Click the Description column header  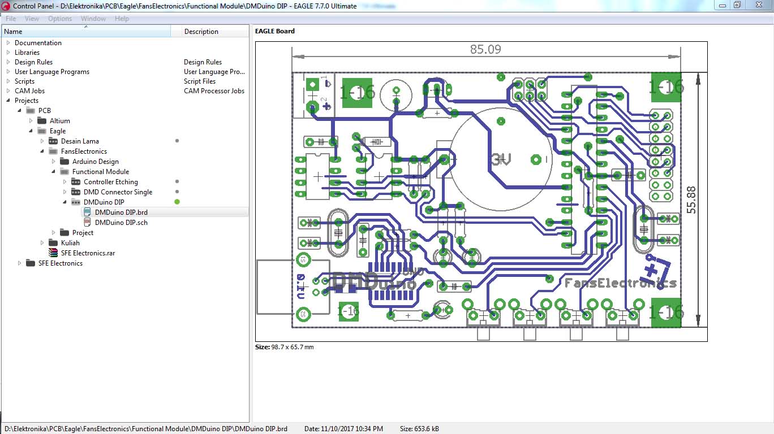pyautogui.click(x=200, y=31)
